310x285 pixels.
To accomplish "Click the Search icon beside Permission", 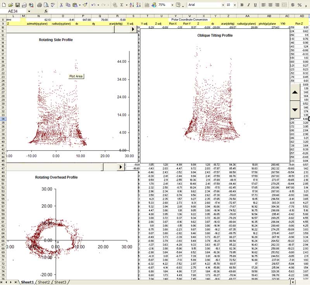I will click(31, 5).
